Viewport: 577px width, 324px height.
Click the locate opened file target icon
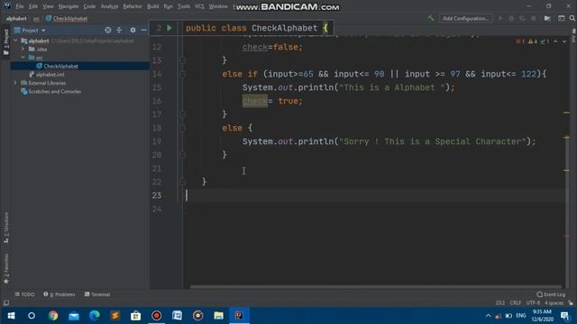click(108, 30)
